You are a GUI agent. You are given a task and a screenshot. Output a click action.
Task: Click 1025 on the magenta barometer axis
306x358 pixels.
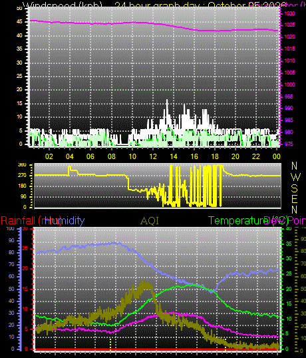290,25
